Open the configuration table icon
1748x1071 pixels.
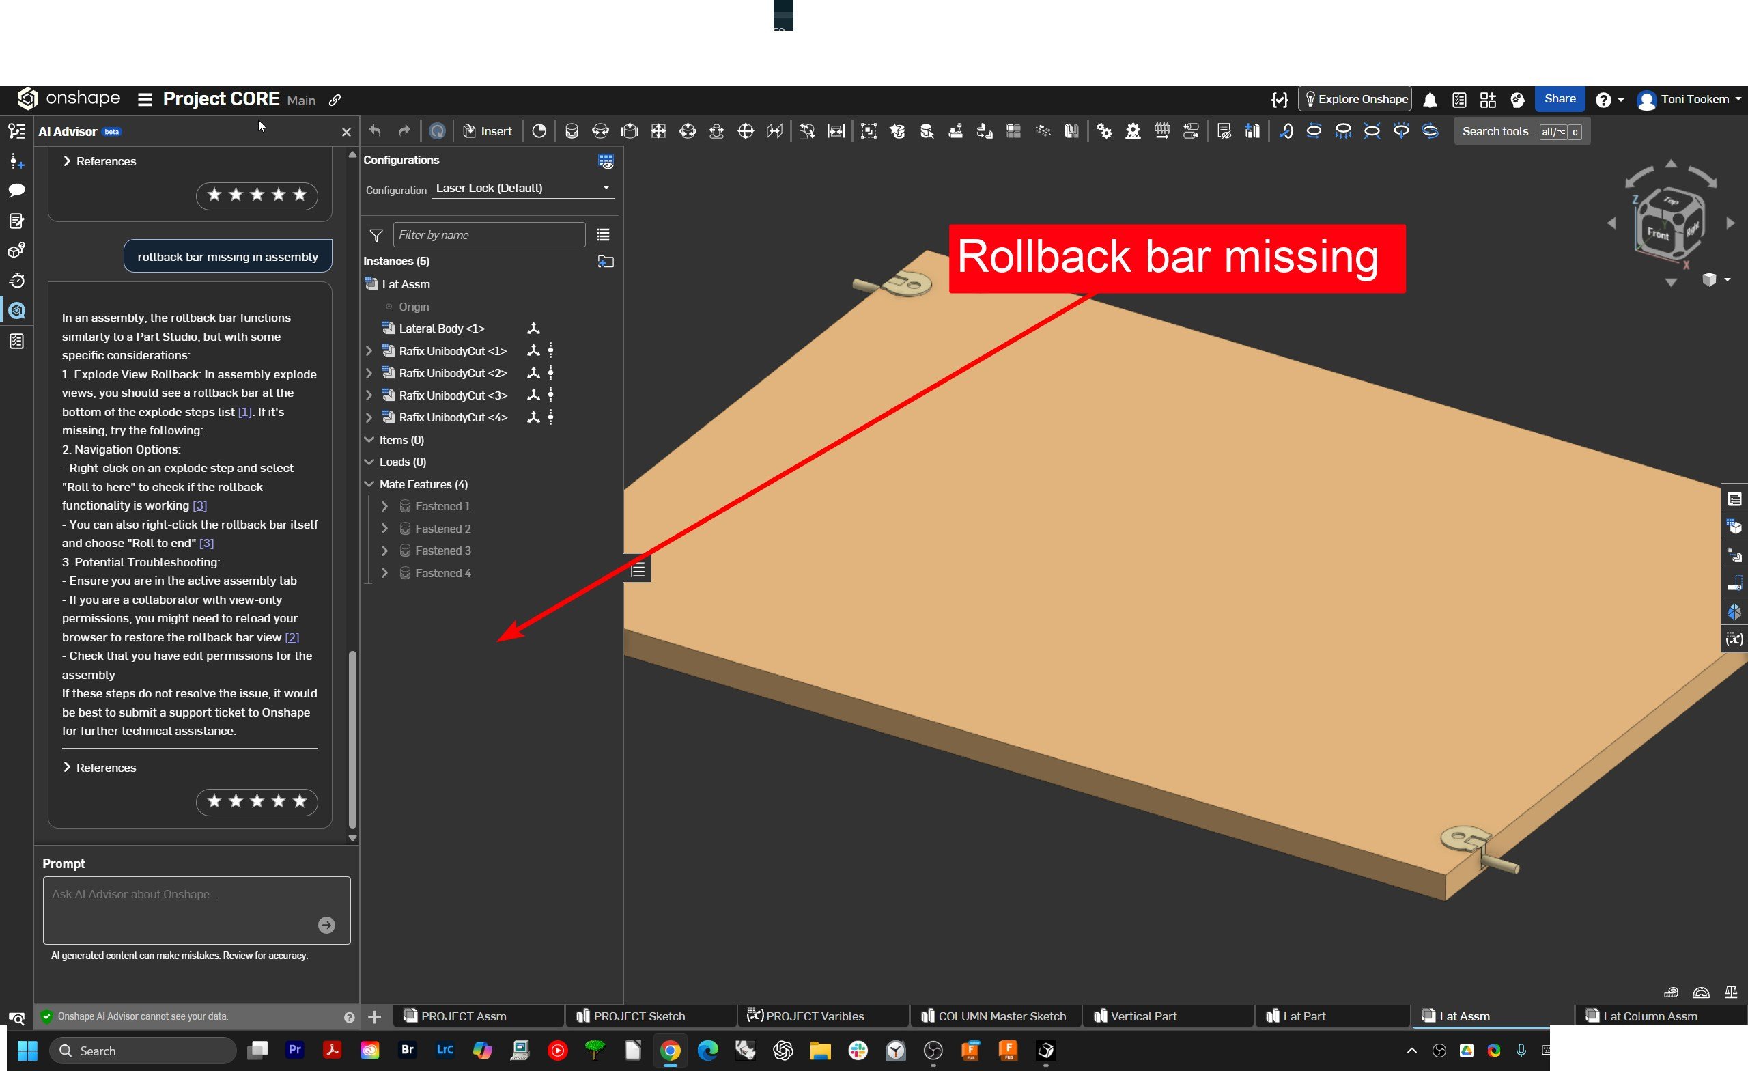point(605,161)
